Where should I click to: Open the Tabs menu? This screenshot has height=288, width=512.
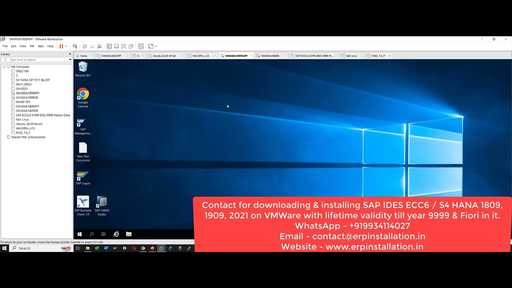[41, 46]
